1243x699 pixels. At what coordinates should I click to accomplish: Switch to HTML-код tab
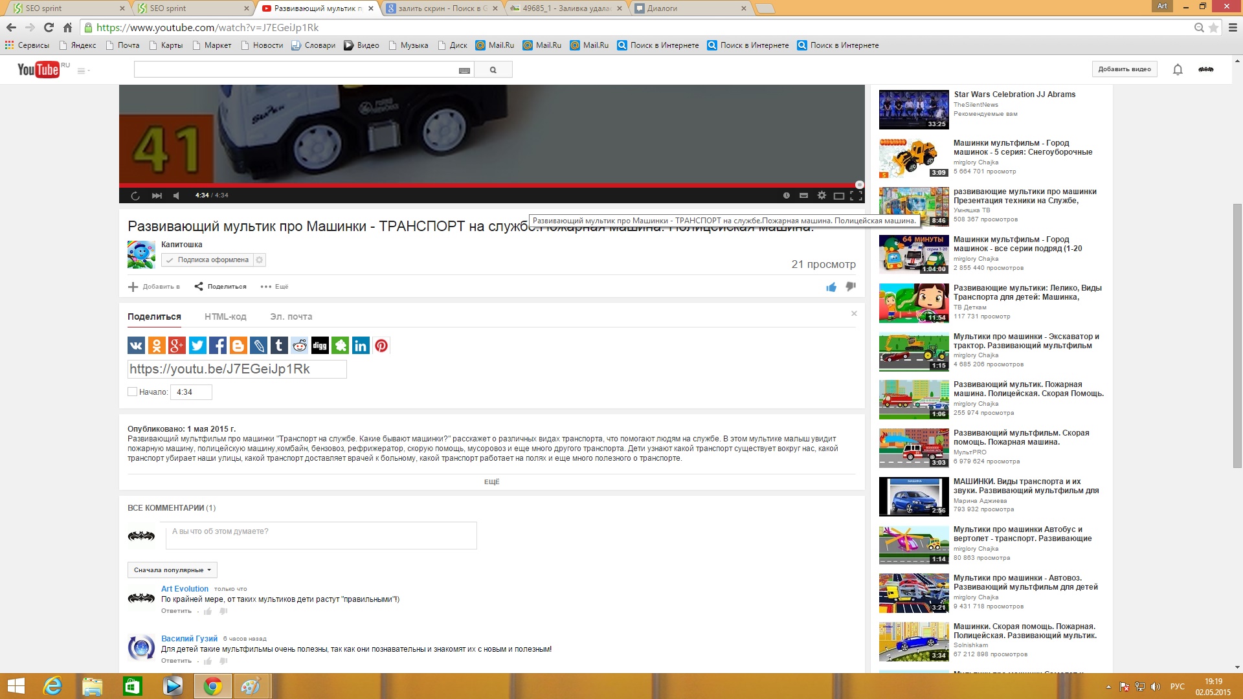[225, 316]
